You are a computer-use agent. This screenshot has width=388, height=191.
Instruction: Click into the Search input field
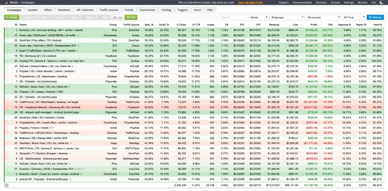(233, 17)
